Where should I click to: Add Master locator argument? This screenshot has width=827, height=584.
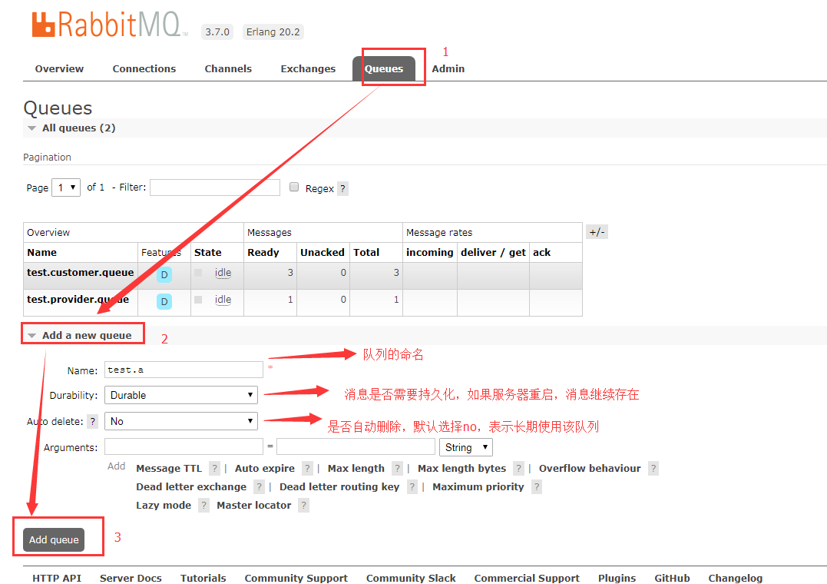point(253,506)
